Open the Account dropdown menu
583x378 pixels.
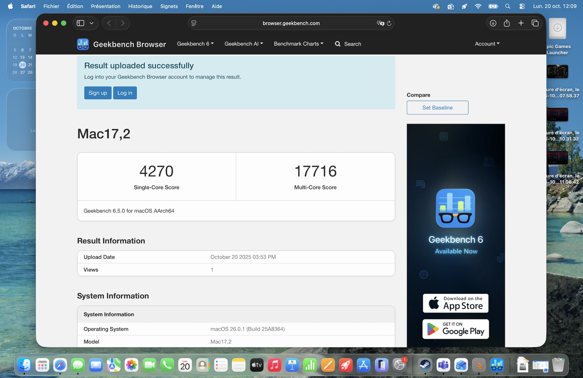(x=487, y=44)
